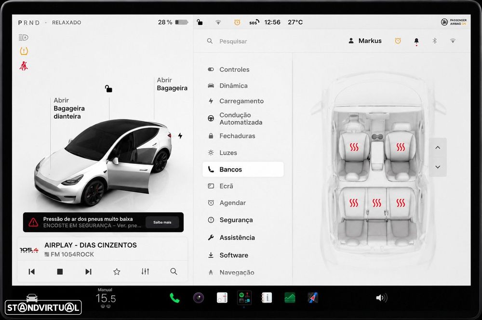Tap the tire pressure alert message banner

103,222
